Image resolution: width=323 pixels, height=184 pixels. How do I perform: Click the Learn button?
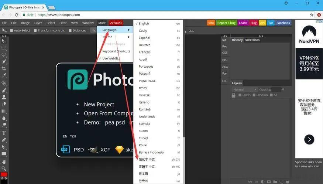(243, 23)
